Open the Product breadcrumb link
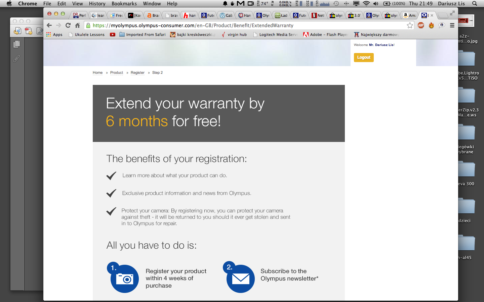 coord(117,72)
